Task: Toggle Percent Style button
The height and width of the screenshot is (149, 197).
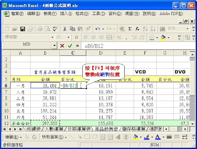Action: coord(119,38)
